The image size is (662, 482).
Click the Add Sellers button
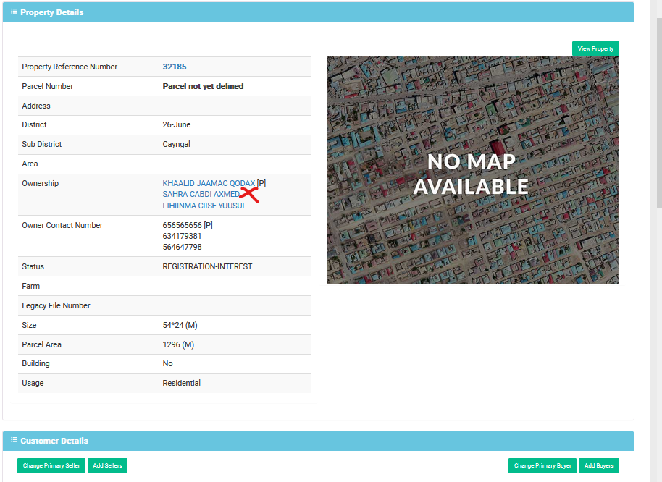point(107,465)
